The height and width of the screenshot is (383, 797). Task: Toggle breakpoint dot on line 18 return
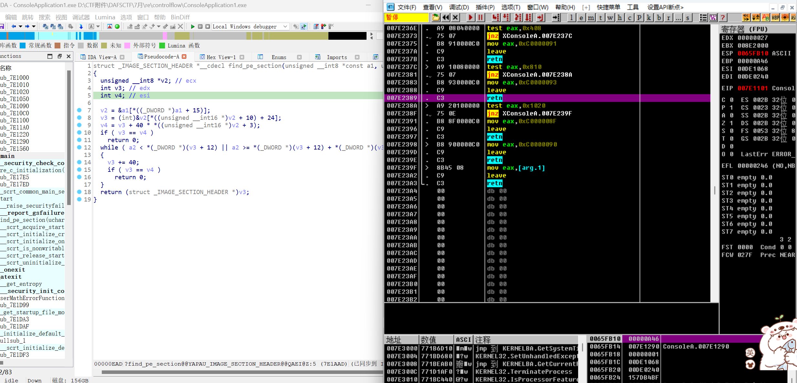[x=79, y=192]
